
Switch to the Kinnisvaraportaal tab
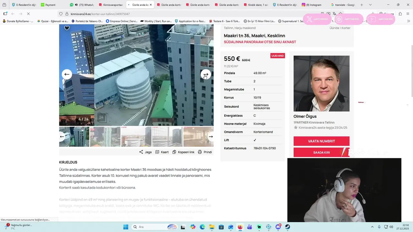(x=111, y=5)
